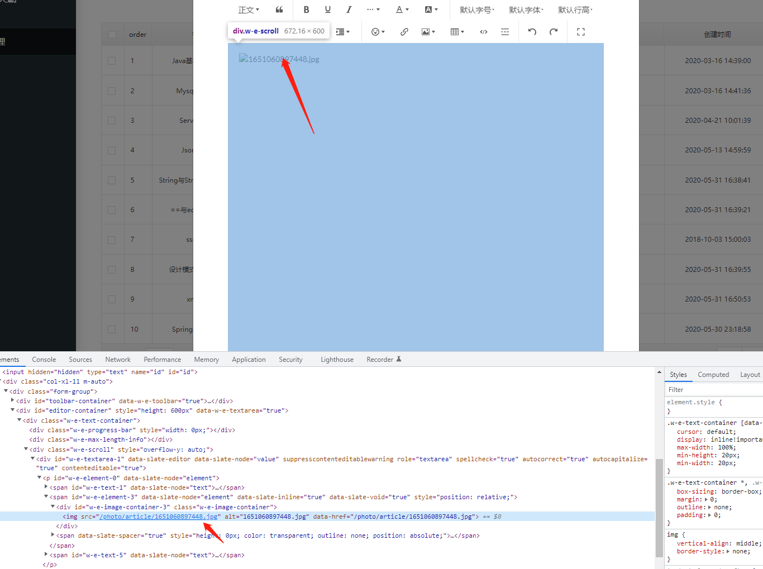Switch to the Console tab in DevTools

44,359
